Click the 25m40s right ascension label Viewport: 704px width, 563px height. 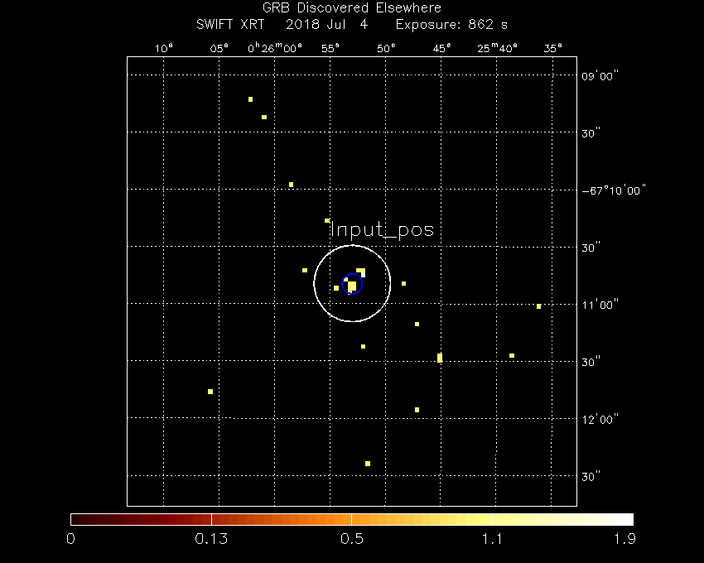click(x=497, y=48)
